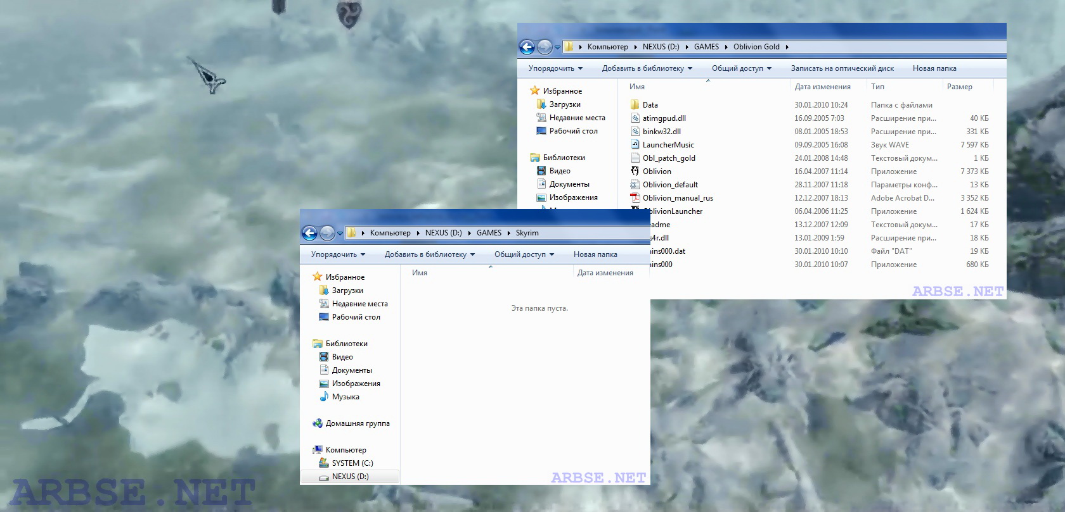Open Домашняя группа in Skyrim window sidebar
This screenshot has width=1065, height=512.
point(351,423)
